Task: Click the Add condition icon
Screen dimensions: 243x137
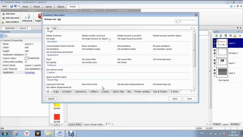Action: (3, 22)
